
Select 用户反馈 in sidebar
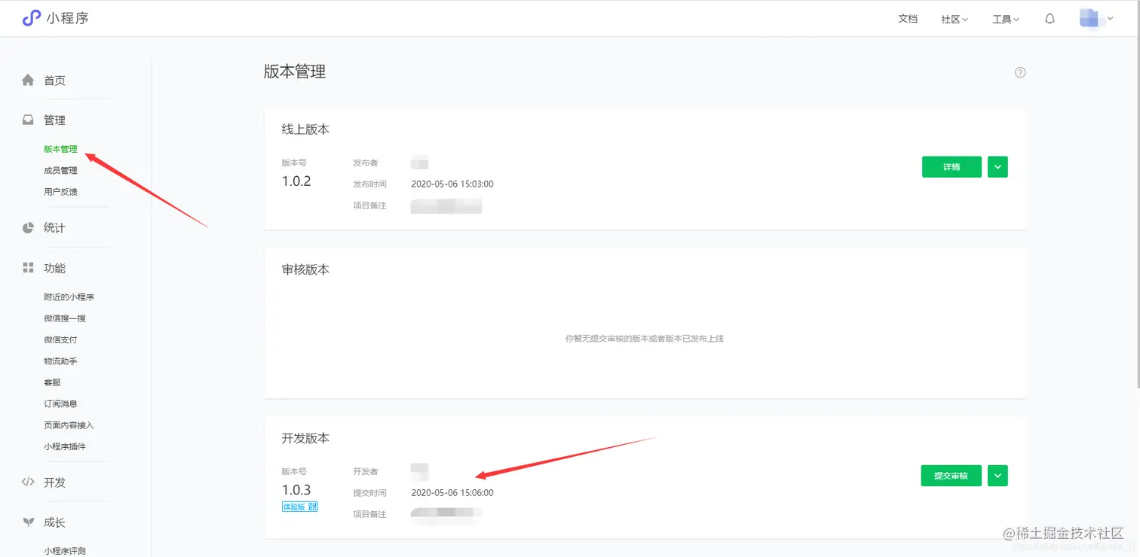[x=60, y=192]
